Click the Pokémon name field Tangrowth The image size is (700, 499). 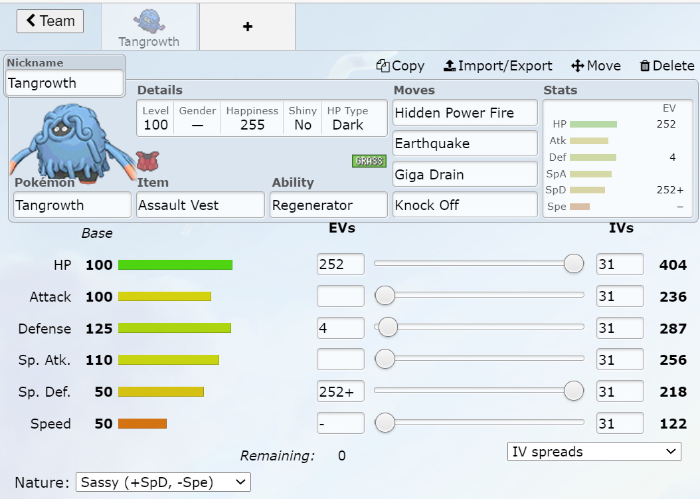coord(72,205)
